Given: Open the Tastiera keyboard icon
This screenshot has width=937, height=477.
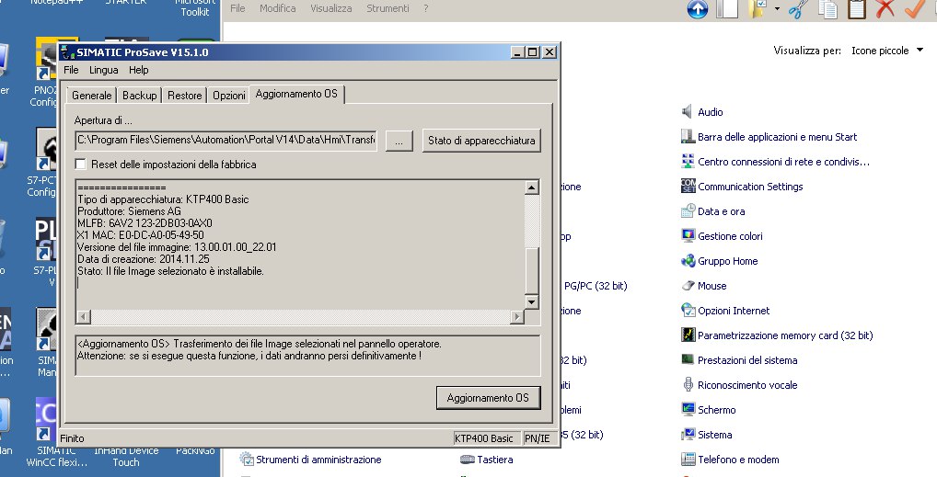Looking at the screenshot, I should [x=468, y=460].
